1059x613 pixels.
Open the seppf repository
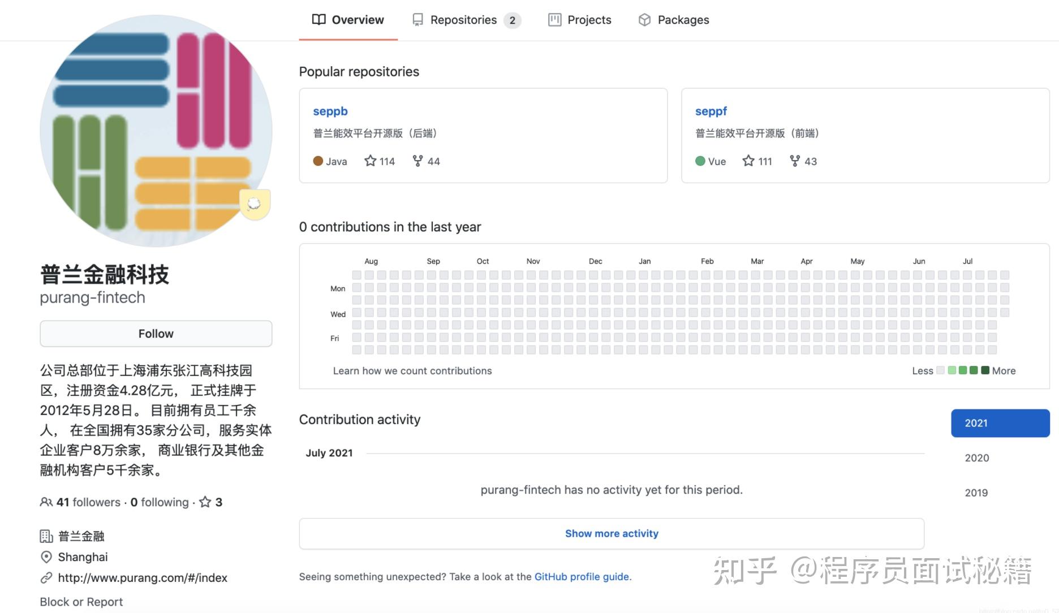pos(711,111)
